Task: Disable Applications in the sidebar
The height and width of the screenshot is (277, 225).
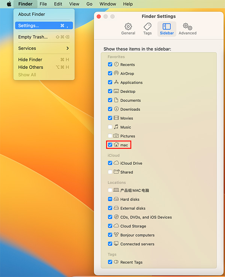Action: [x=110, y=82]
